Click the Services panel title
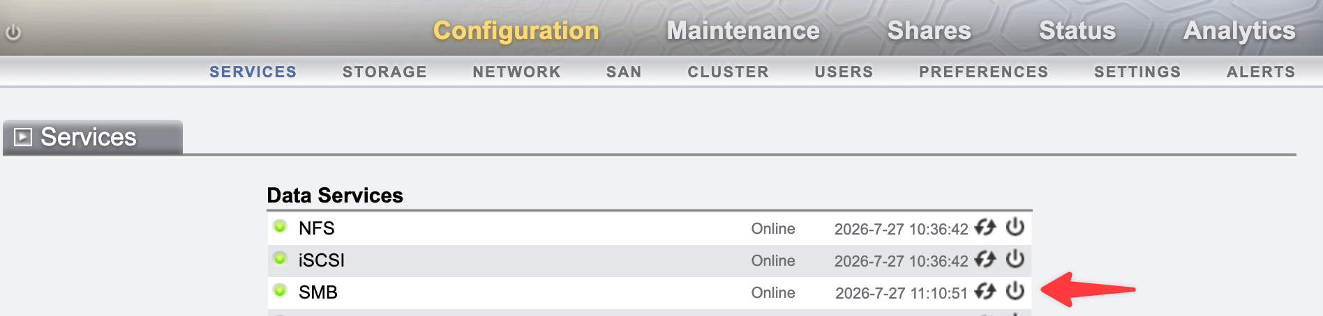The image size is (1323, 316). (89, 137)
